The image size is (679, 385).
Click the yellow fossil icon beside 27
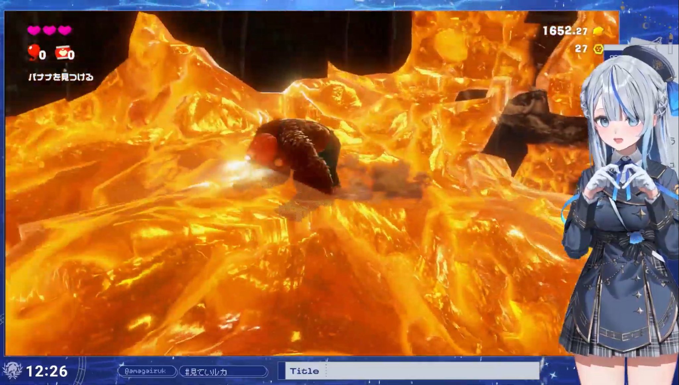pyautogui.click(x=598, y=49)
